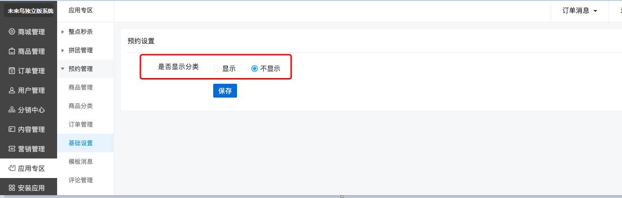Click the 订单管理 list icon
This screenshot has height=198, width=622.
[12, 71]
